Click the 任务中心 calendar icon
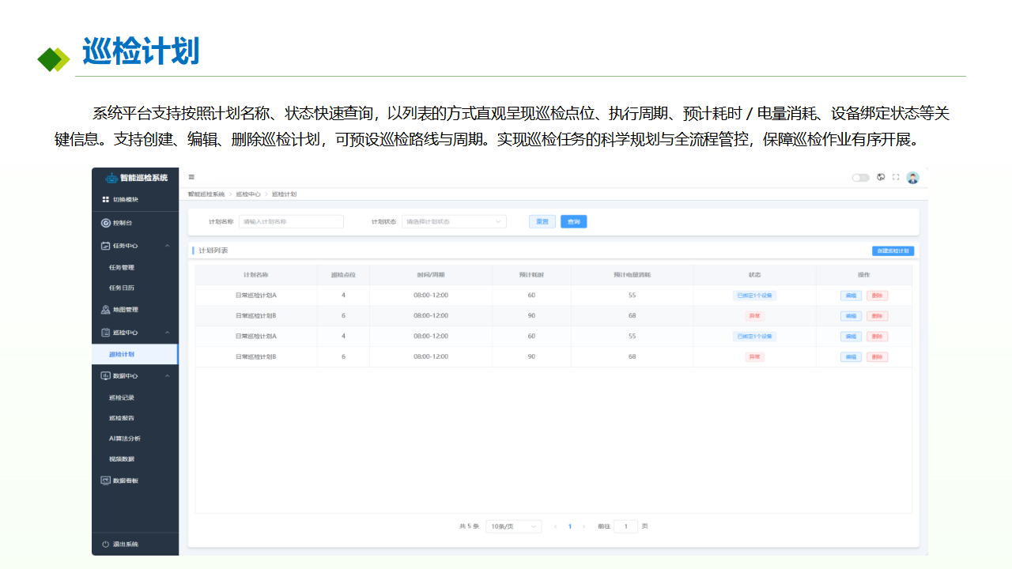 pyautogui.click(x=106, y=246)
